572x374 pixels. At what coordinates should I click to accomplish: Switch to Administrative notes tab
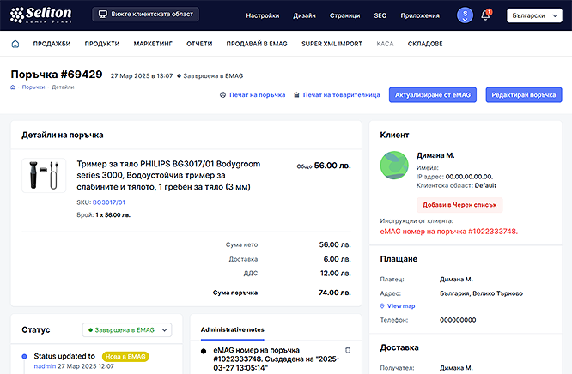232,329
